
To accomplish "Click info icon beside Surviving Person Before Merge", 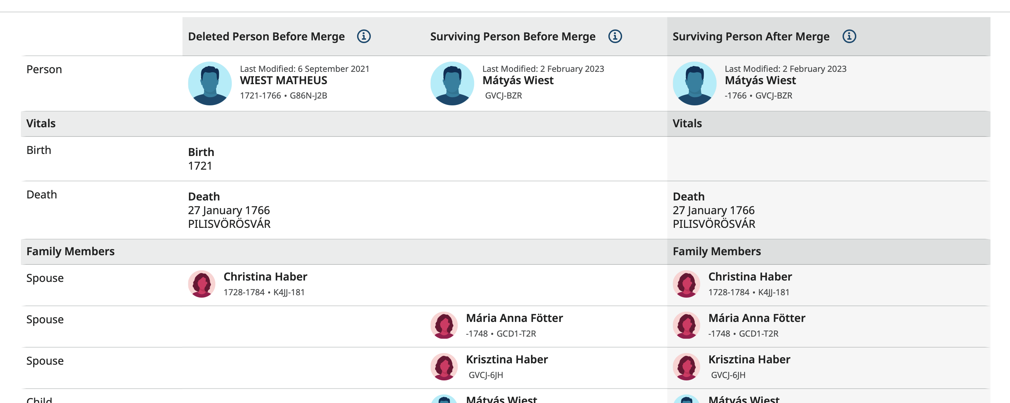I will (x=615, y=36).
